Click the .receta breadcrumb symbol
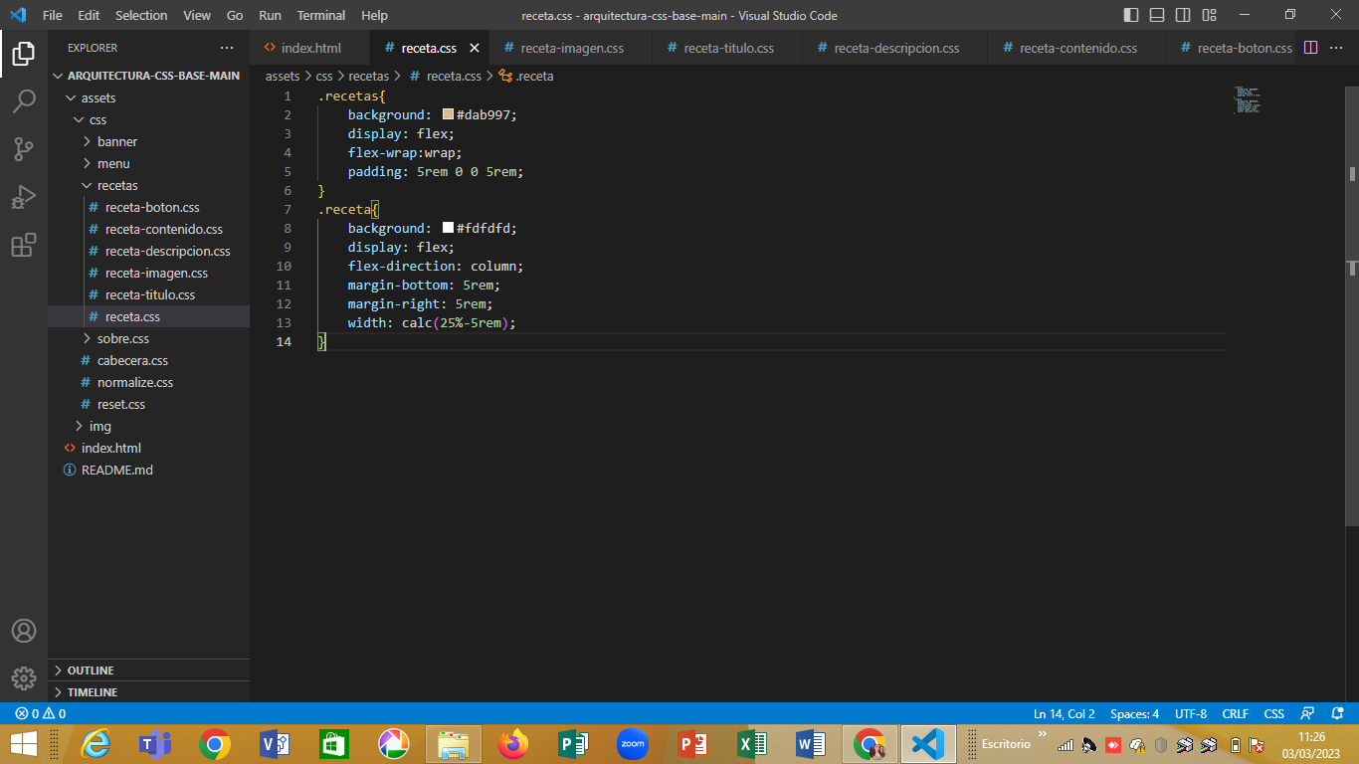The height and width of the screenshot is (764, 1359). click(x=526, y=76)
